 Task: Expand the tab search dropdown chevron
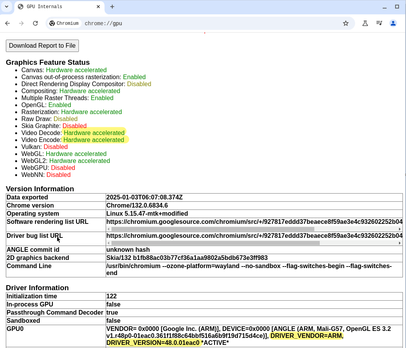(7, 7)
